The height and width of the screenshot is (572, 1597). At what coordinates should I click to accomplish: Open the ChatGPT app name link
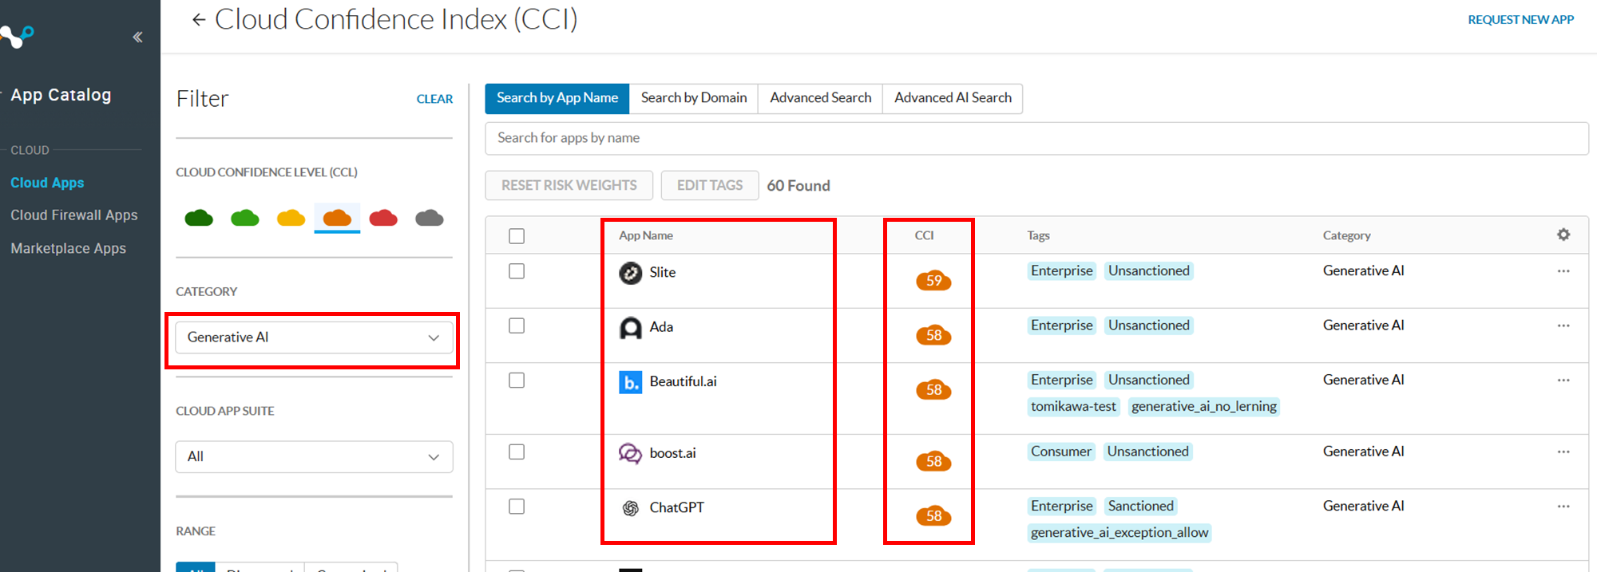[677, 507]
